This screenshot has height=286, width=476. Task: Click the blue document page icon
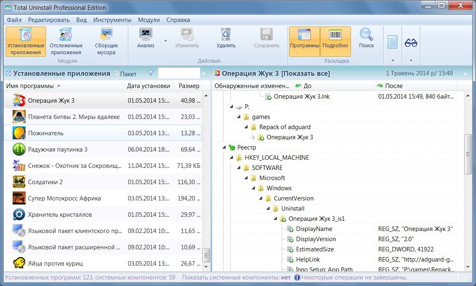click(x=393, y=42)
